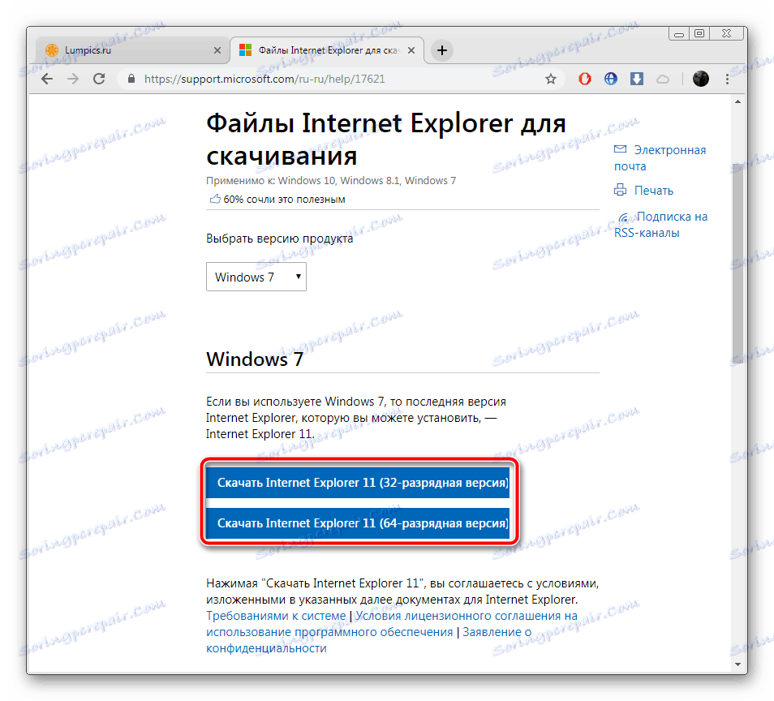Click the RSS feed icon
Screen dimensions: 774x701
pyautogui.click(x=624, y=217)
